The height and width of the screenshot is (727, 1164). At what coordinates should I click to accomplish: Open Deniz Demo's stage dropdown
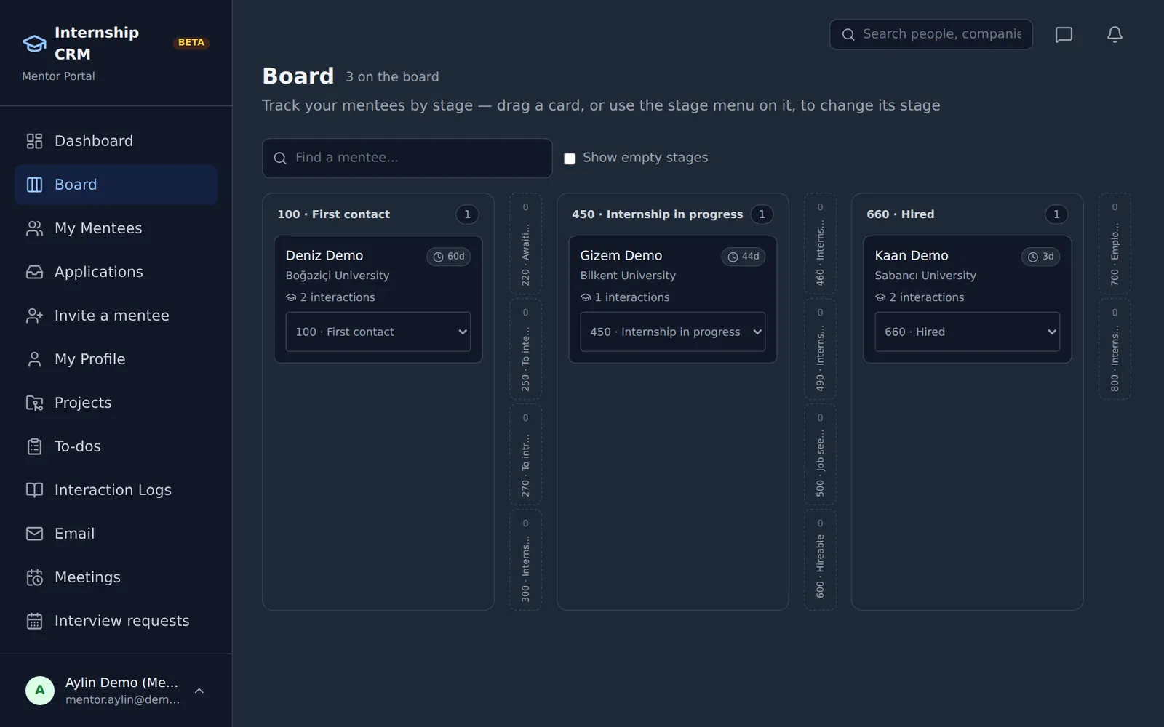[378, 332]
